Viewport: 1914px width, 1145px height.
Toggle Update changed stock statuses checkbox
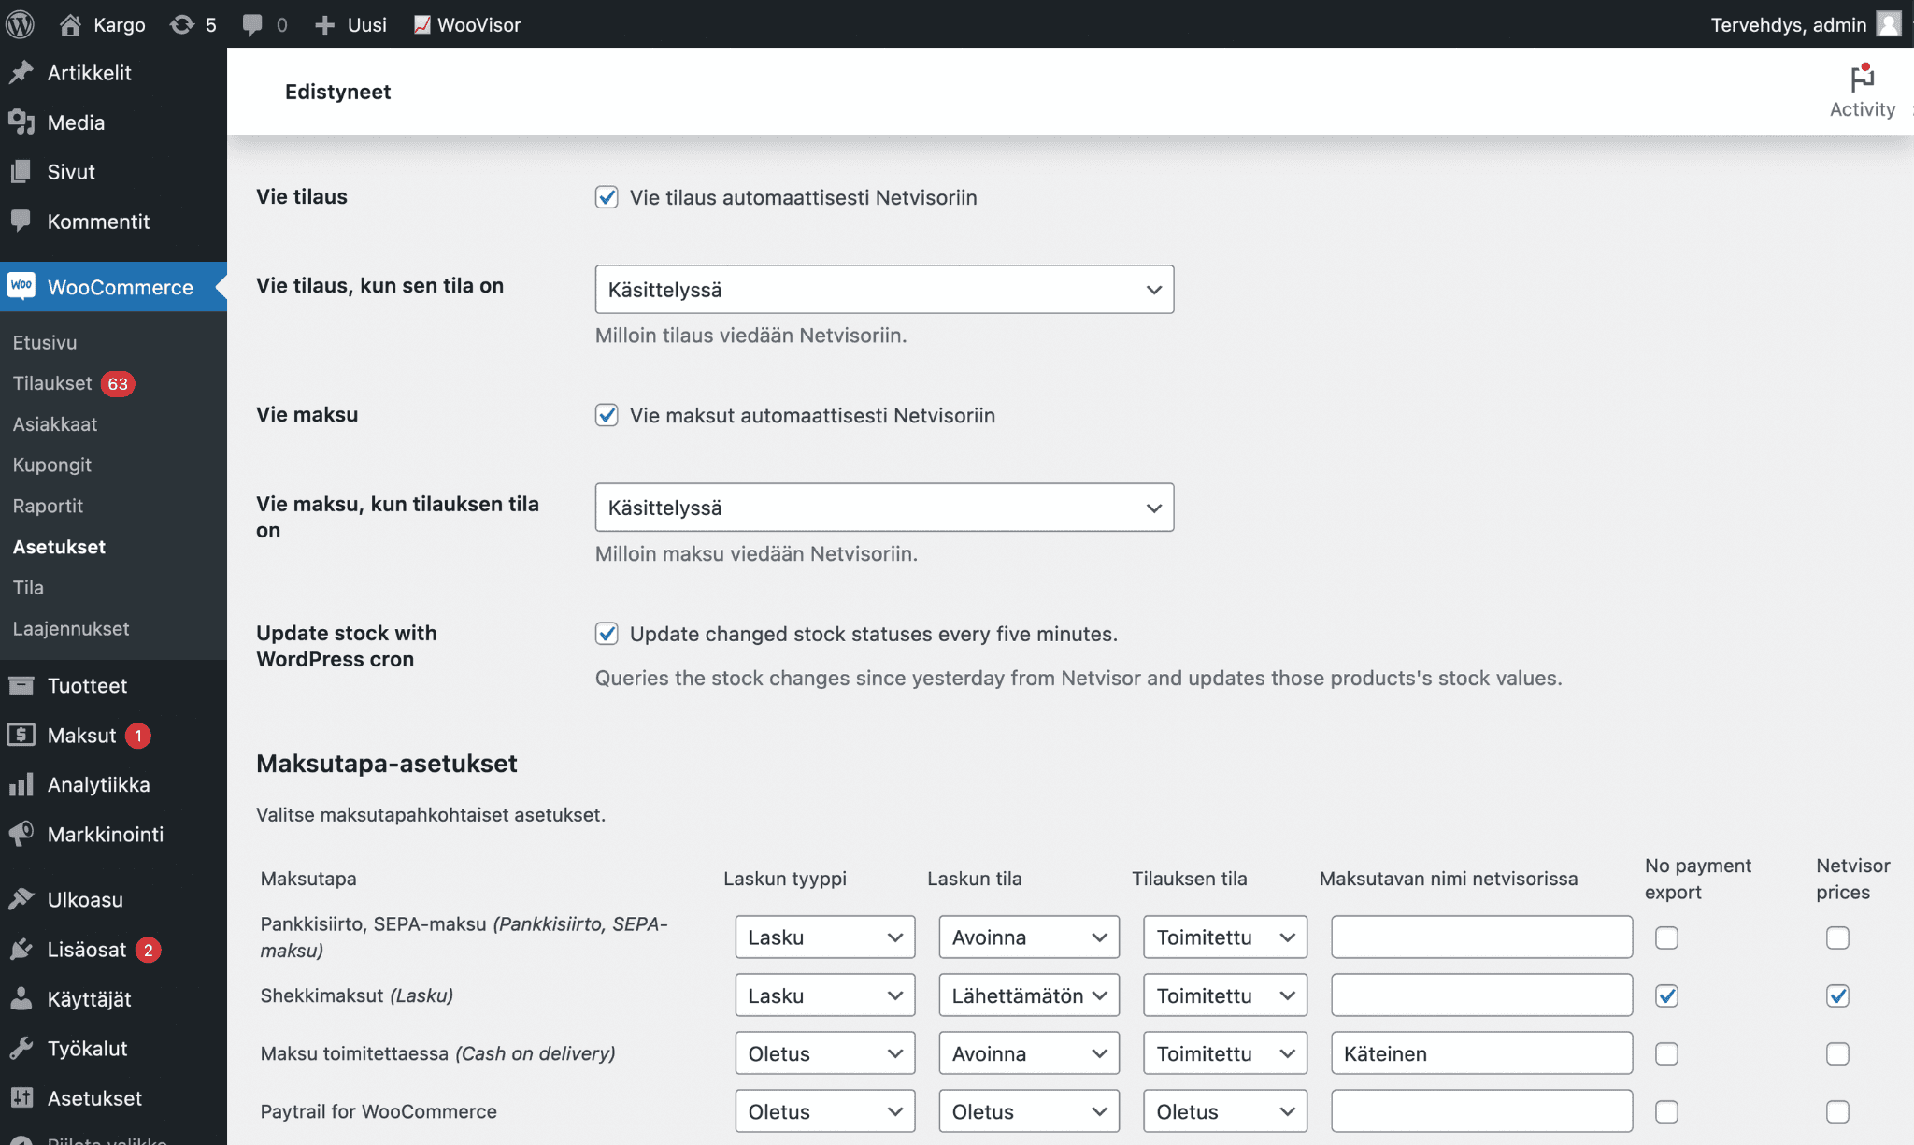coord(607,634)
